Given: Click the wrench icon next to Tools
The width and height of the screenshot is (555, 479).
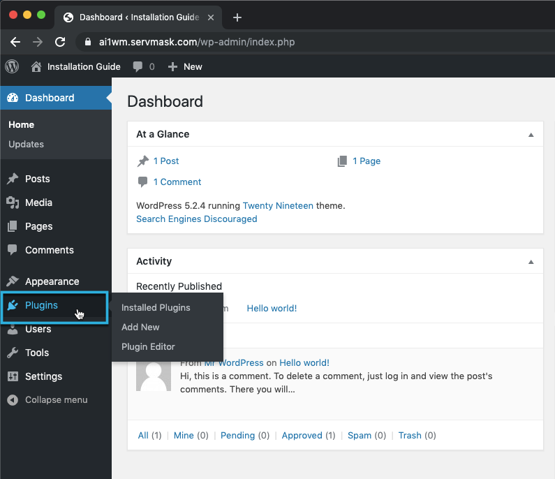Looking at the screenshot, I should click(13, 353).
